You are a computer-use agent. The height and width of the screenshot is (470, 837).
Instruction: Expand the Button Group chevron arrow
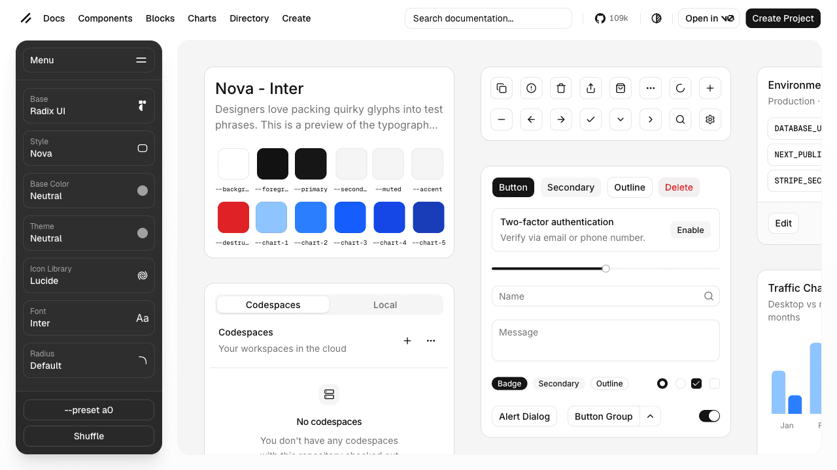click(x=650, y=416)
